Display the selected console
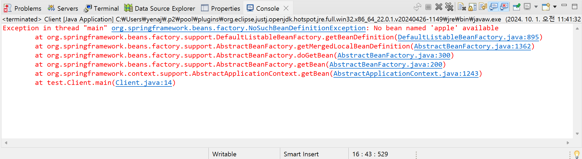Viewport: 582px width, 159px height. 527,7
